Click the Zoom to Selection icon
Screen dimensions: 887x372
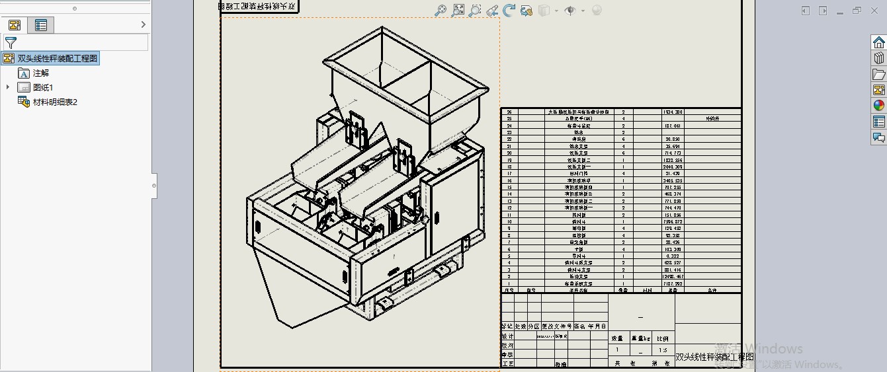pos(475,11)
